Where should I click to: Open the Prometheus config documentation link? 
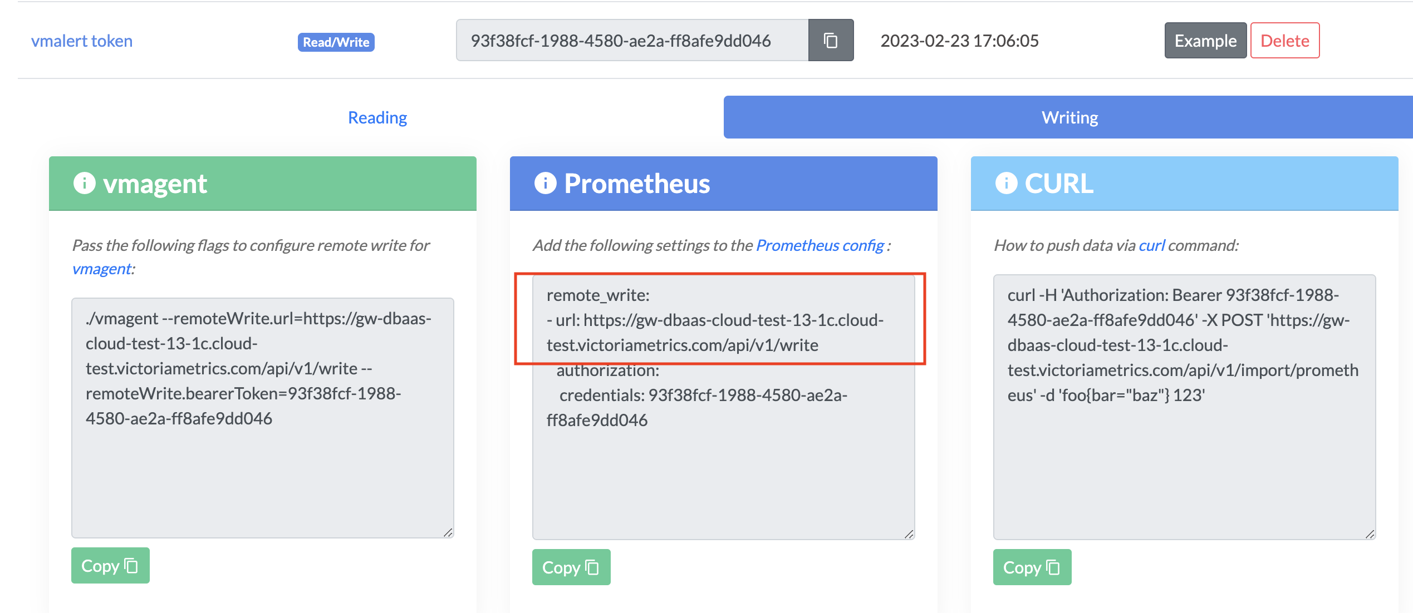pos(819,245)
